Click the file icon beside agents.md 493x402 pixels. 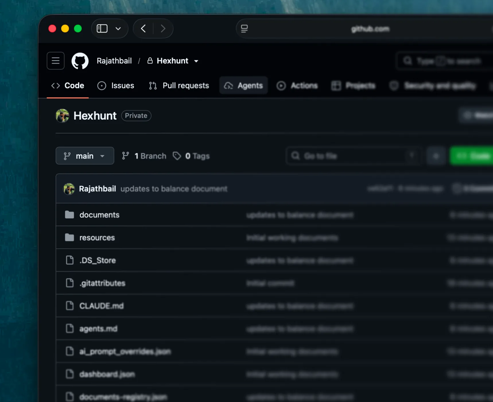70,328
